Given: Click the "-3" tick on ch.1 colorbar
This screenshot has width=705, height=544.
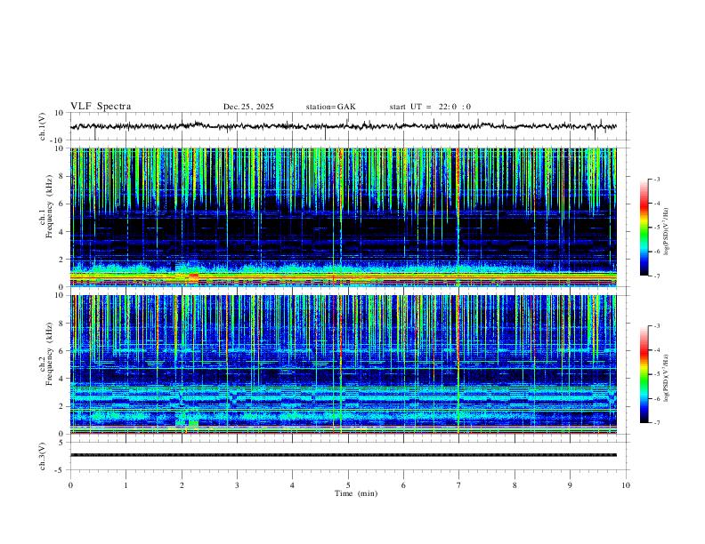Looking at the screenshot, I should [x=657, y=179].
